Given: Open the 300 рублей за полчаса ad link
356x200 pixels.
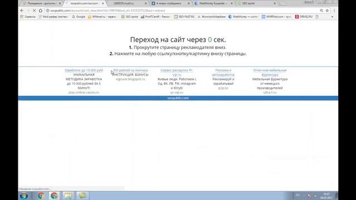Looking at the screenshot, I should [130, 71].
